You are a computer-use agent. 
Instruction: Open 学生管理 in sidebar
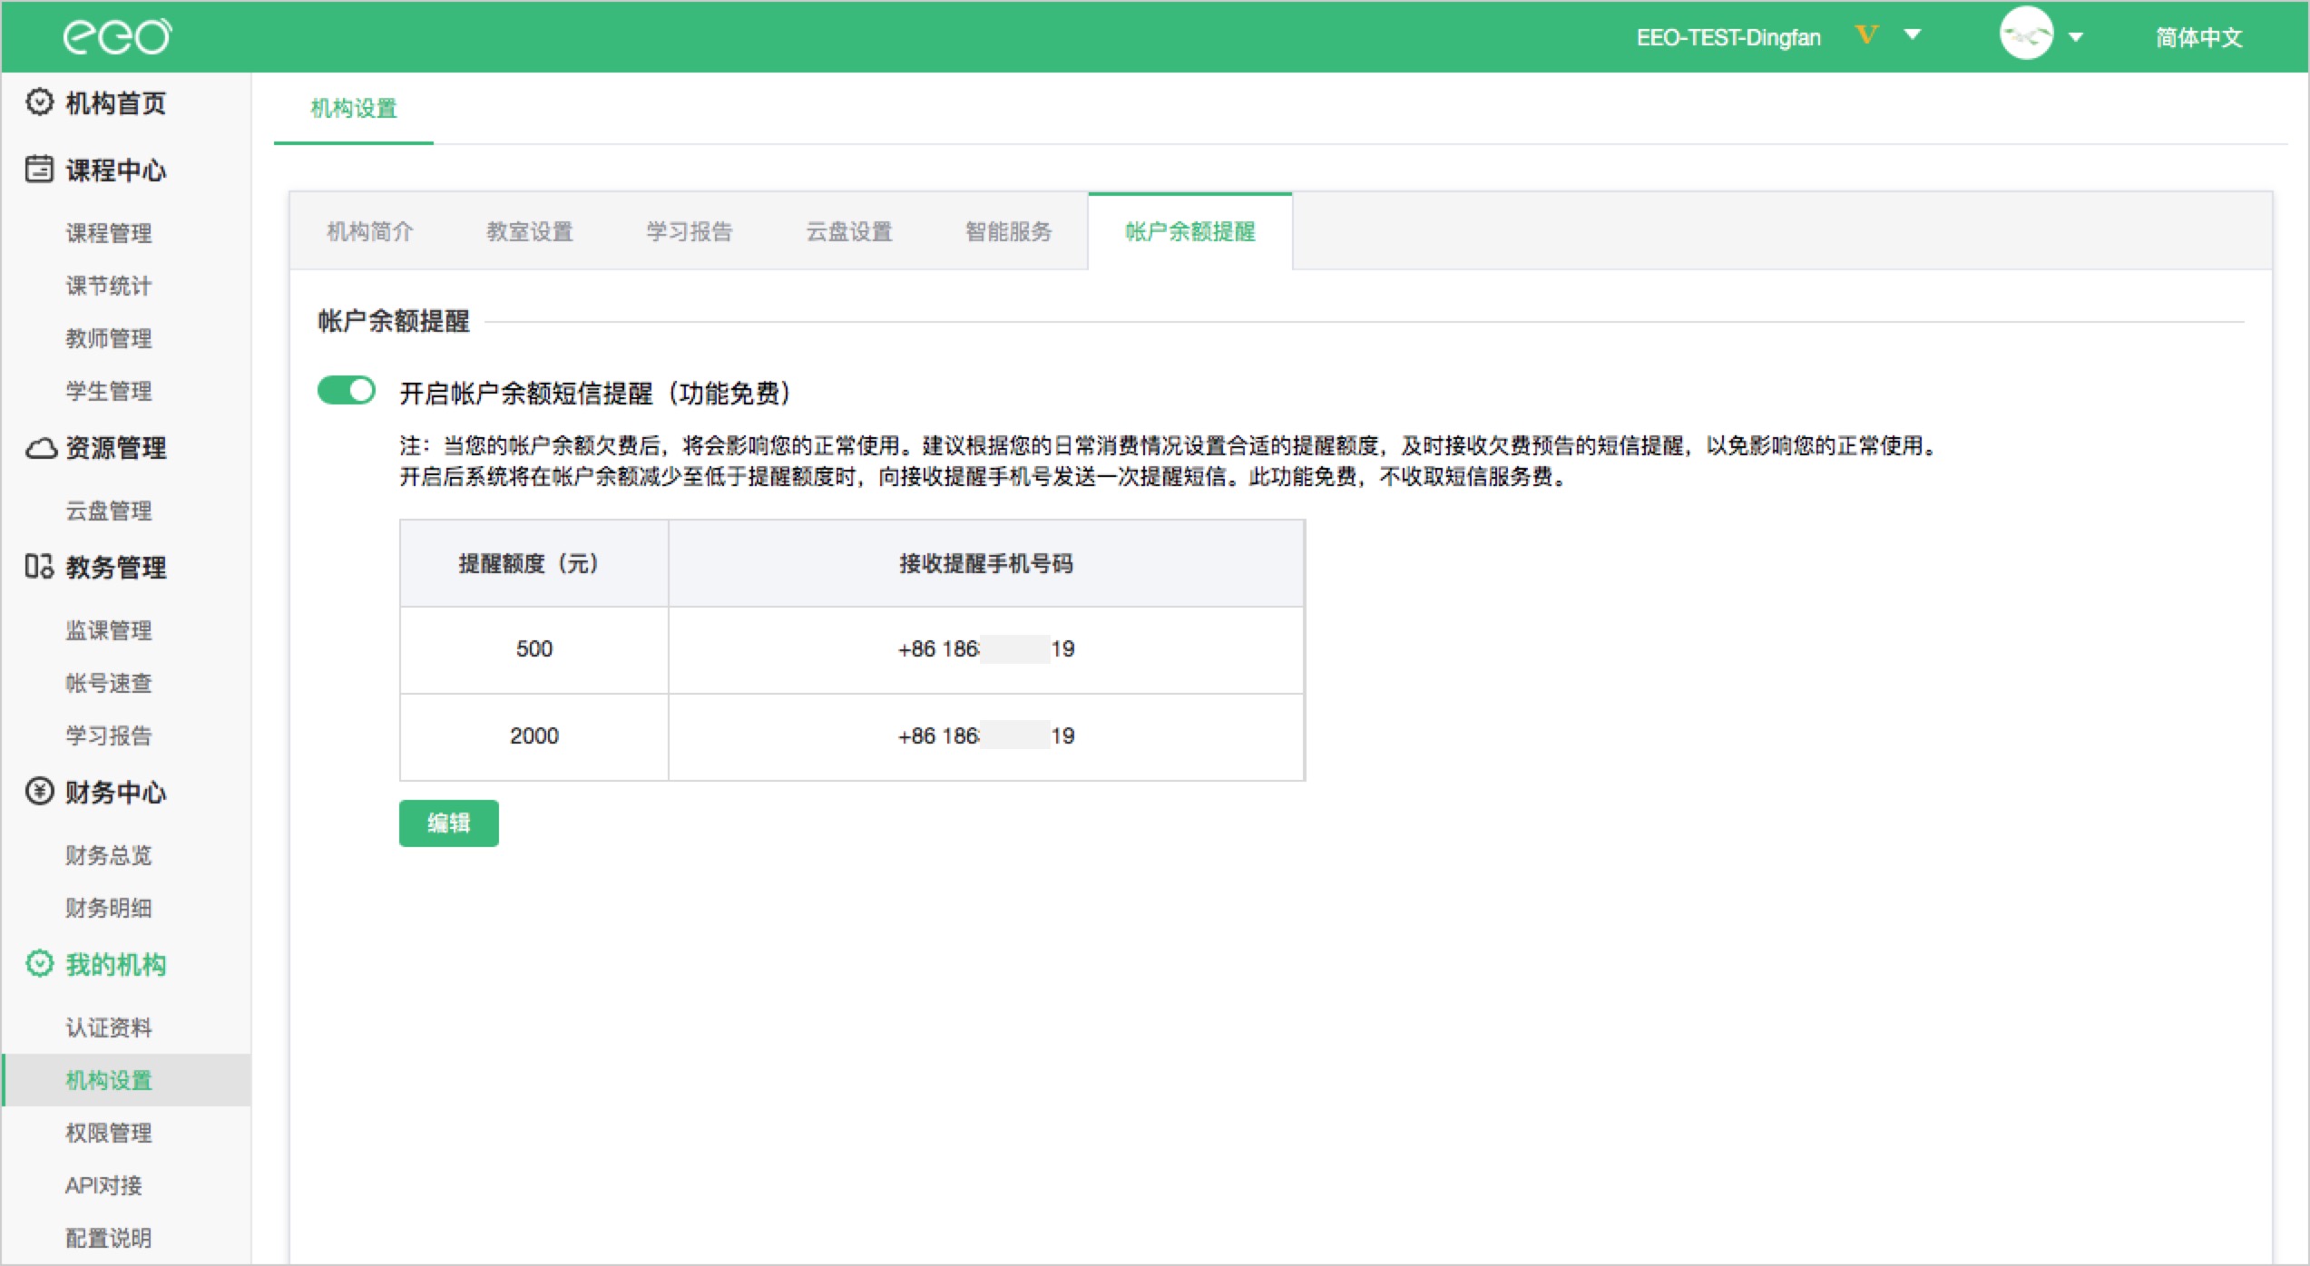click(x=109, y=391)
